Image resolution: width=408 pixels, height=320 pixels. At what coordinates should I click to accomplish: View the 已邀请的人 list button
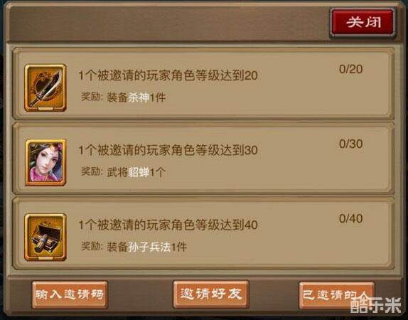[337, 295]
